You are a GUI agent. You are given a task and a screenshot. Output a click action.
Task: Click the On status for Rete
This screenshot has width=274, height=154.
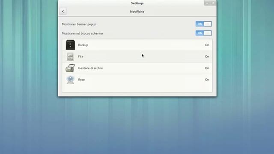point(207,80)
